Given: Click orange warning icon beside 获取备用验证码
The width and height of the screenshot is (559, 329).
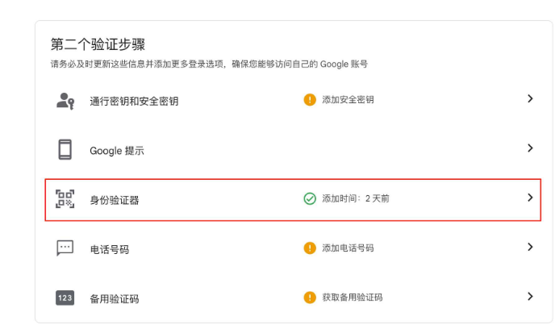Looking at the screenshot, I should (x=310, y=298).
